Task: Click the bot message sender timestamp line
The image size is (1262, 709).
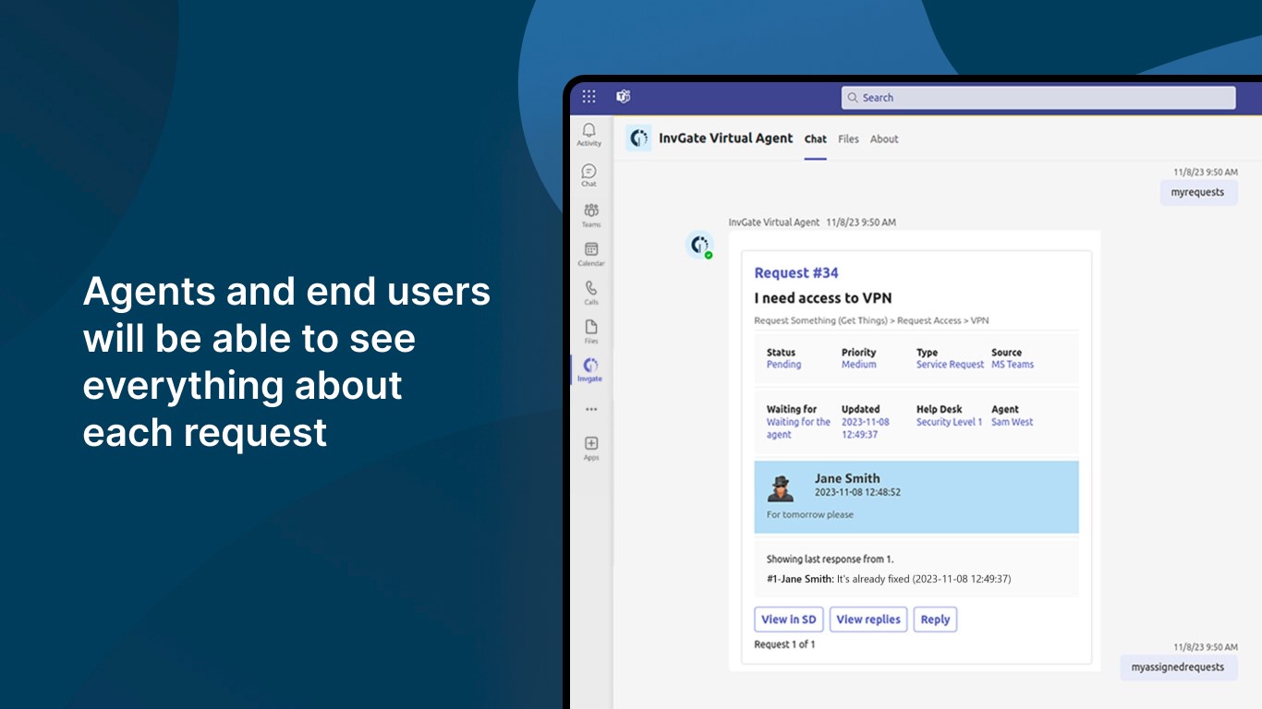Action: pyautogui.click(x=812, y=222)
